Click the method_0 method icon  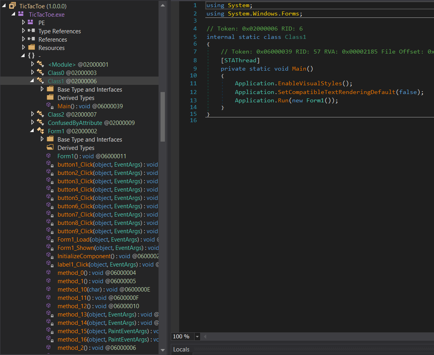(x=49, y=273)
